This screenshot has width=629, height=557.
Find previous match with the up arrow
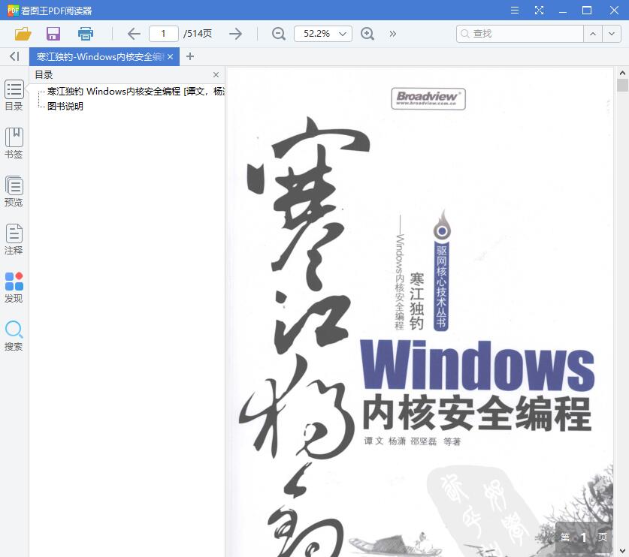(593, 34)
